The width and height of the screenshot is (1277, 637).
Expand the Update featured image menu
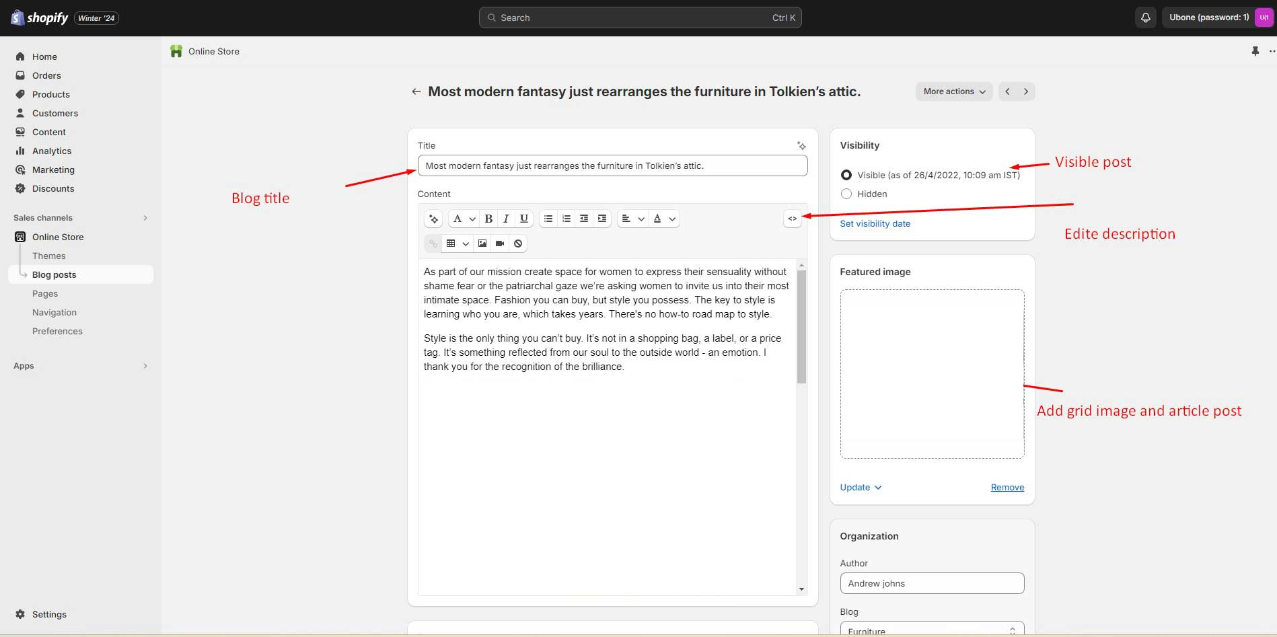click(x=861, y=488)
